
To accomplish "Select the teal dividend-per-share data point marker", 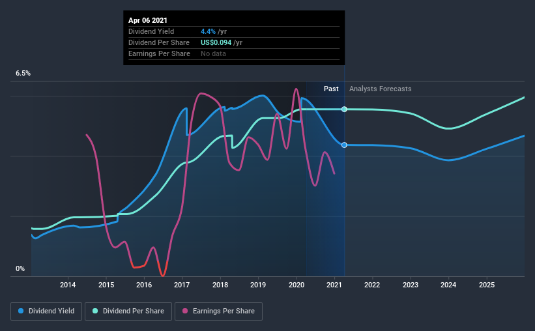I will pos(344,109).
